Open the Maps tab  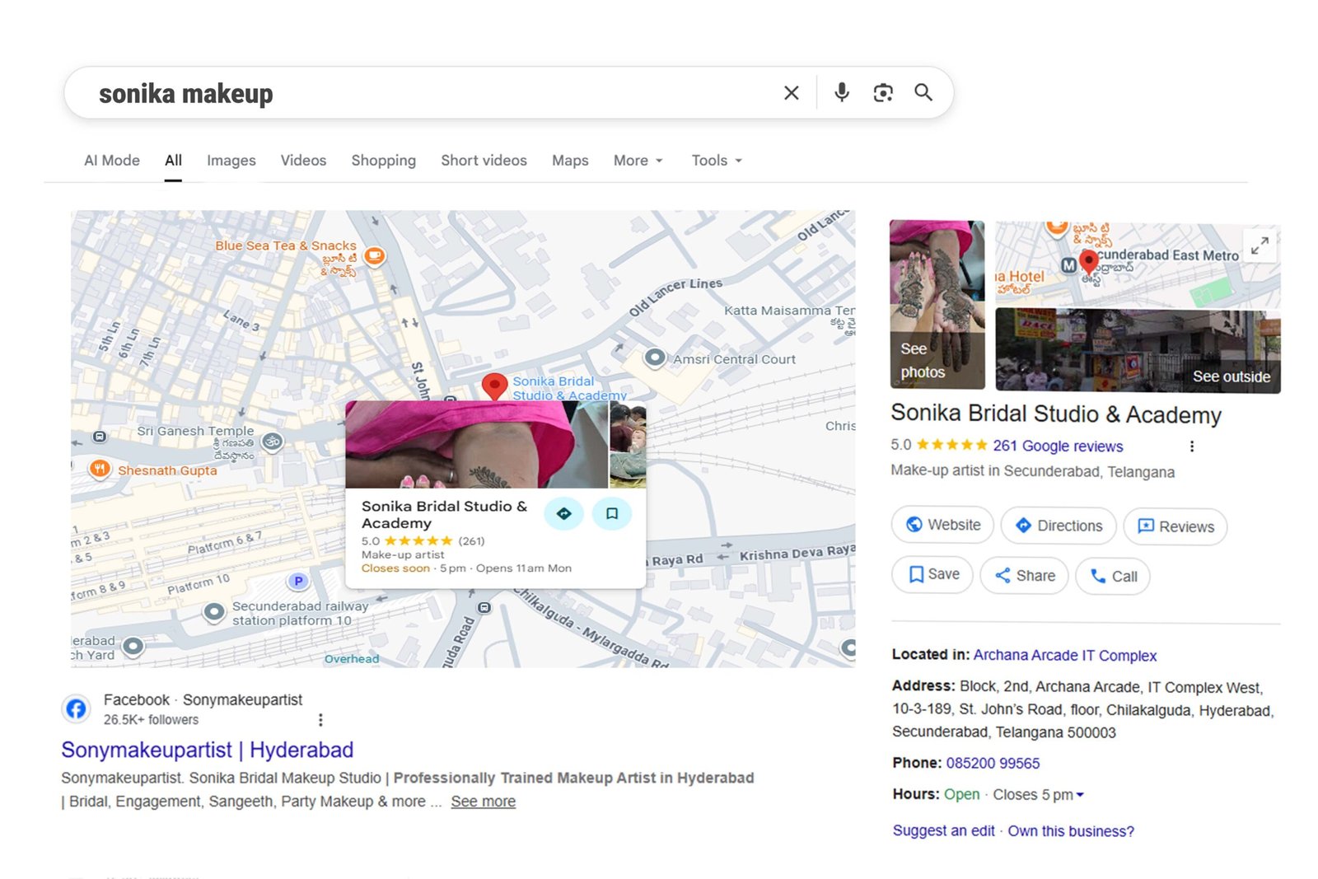[x=569, y=161]
